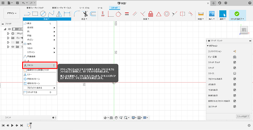This screenshot has height=130, width=253.
Task: Expand the スプライン submenu arrow
Action: 54,52
